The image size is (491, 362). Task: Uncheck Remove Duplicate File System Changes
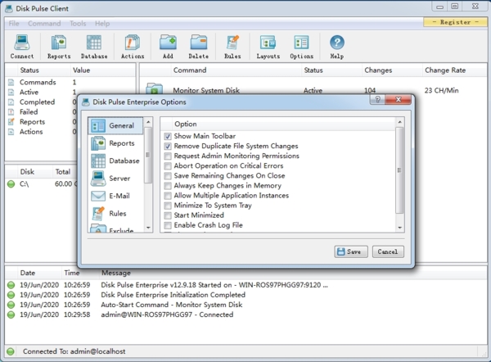pos(168,146)
